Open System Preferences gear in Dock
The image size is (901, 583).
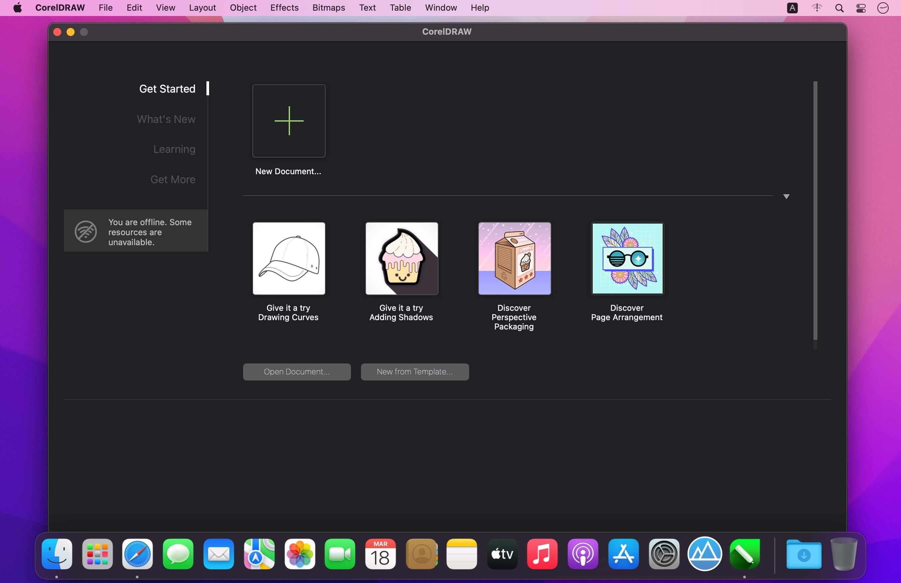click(x=664, y=554)
